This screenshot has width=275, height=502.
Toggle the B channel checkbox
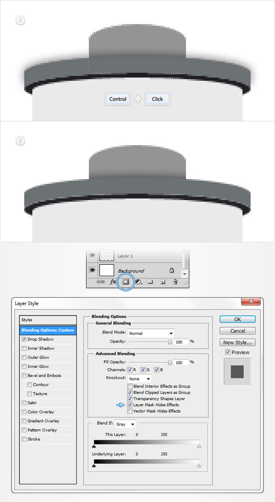tap(156, 370)
